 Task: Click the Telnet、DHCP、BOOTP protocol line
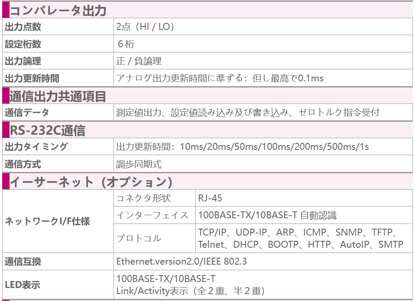pos(301,244)
